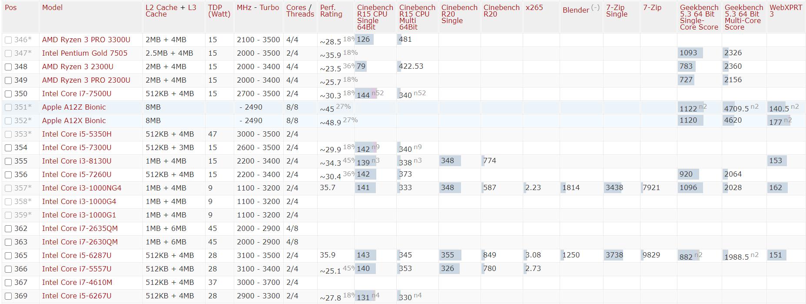Image resolution: width=806 pixels, height=304 pixels.
Task: Open Intel Core i5-7260U model link
Action: 77,175
